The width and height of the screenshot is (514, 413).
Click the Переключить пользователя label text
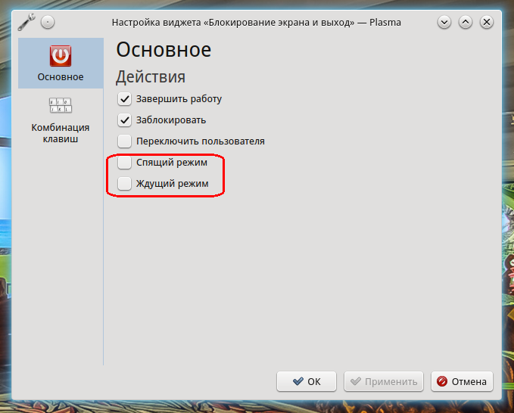pos(201,141)
